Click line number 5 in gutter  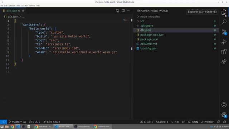[8, 37]
